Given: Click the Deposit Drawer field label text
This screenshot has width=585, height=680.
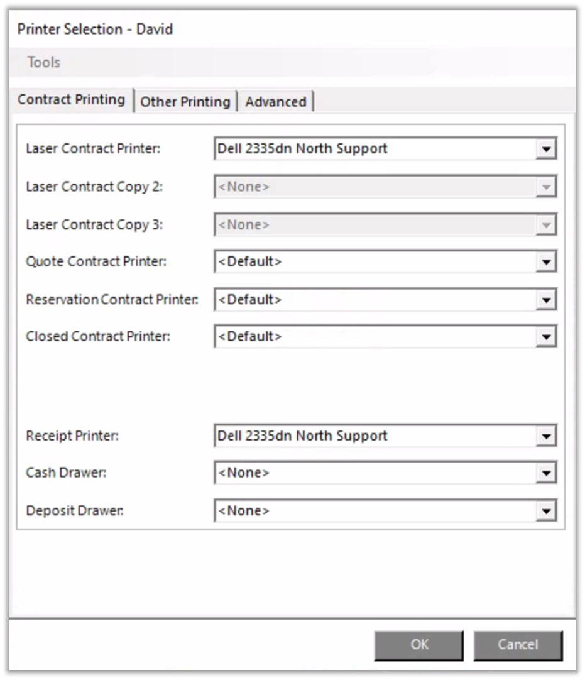Looking at the screenshot, I should pyautogui.click(x=74, y=511).
